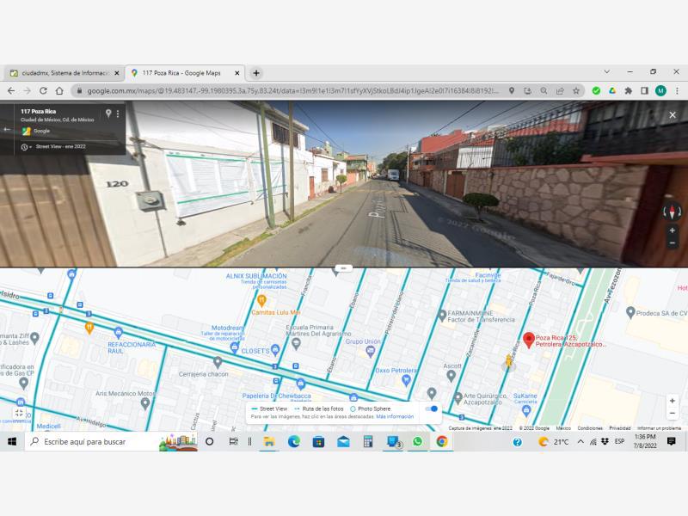This screenshot has height=516, width=688.
Task: Expand the map to full view
Action: click(19, 413)
